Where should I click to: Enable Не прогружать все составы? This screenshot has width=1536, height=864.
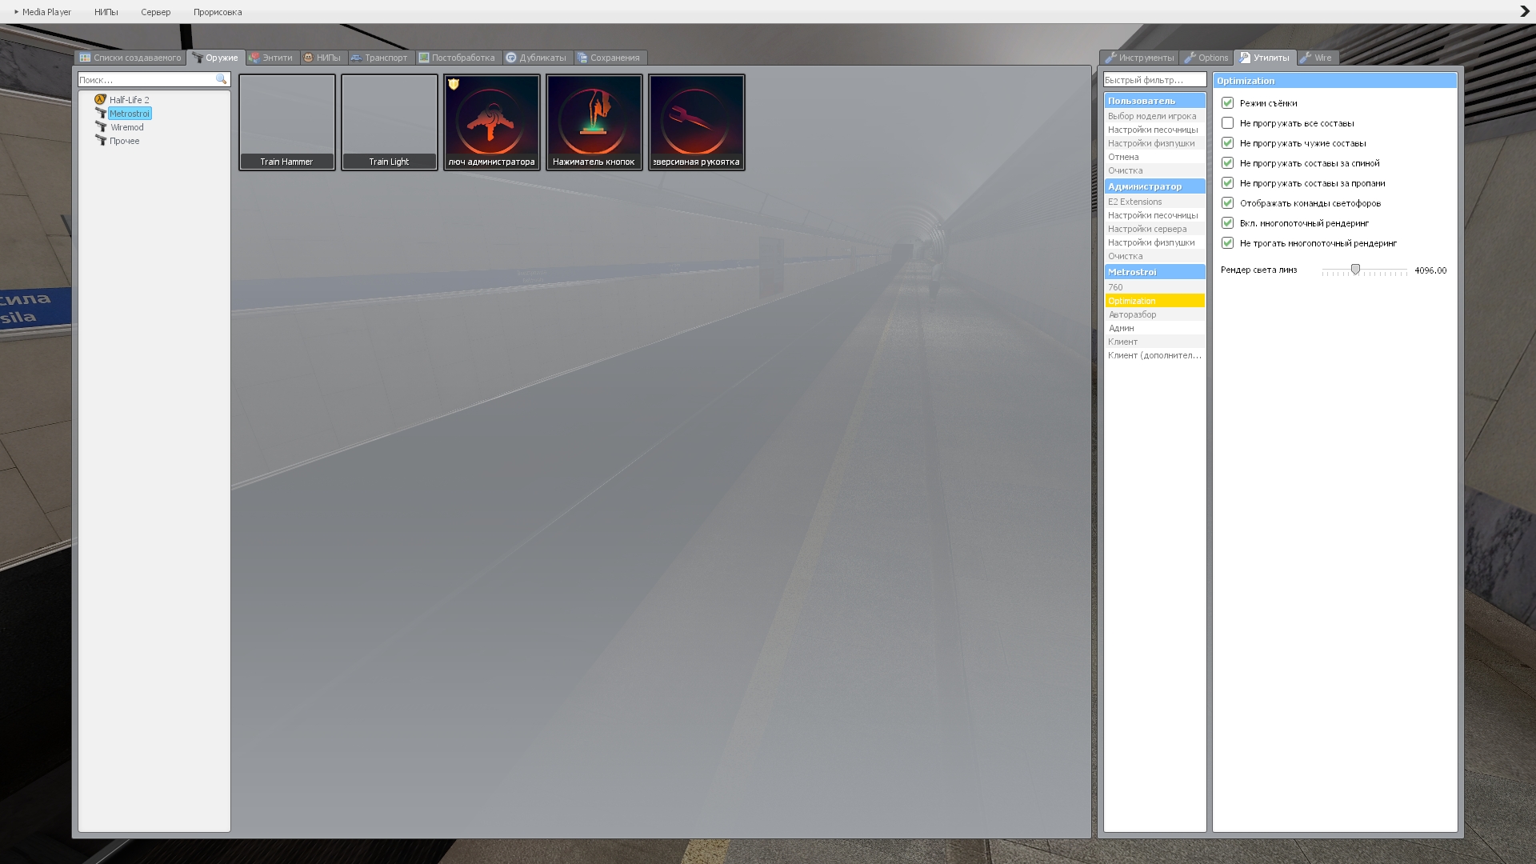1227,123
